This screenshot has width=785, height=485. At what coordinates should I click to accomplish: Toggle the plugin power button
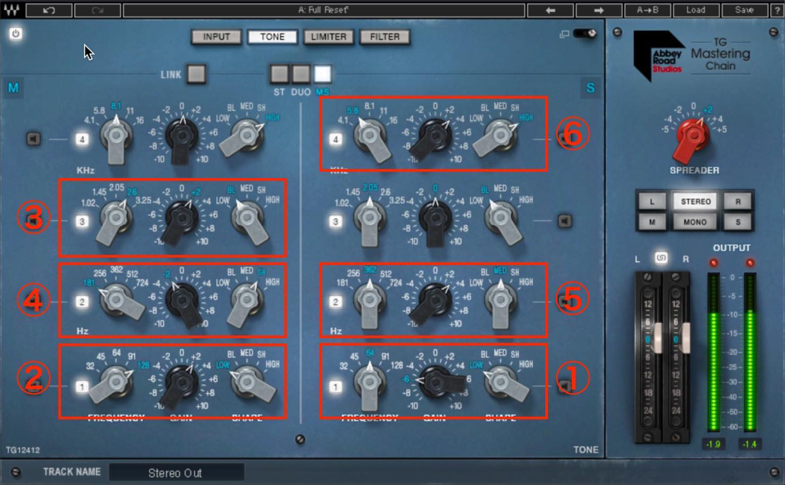[16, 34]
